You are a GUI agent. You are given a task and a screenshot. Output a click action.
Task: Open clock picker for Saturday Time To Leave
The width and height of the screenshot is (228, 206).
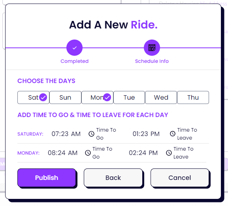(173, 134)
